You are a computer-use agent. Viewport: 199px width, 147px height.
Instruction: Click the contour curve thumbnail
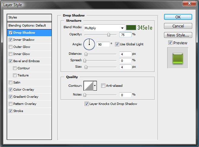(x=88, y=86)
